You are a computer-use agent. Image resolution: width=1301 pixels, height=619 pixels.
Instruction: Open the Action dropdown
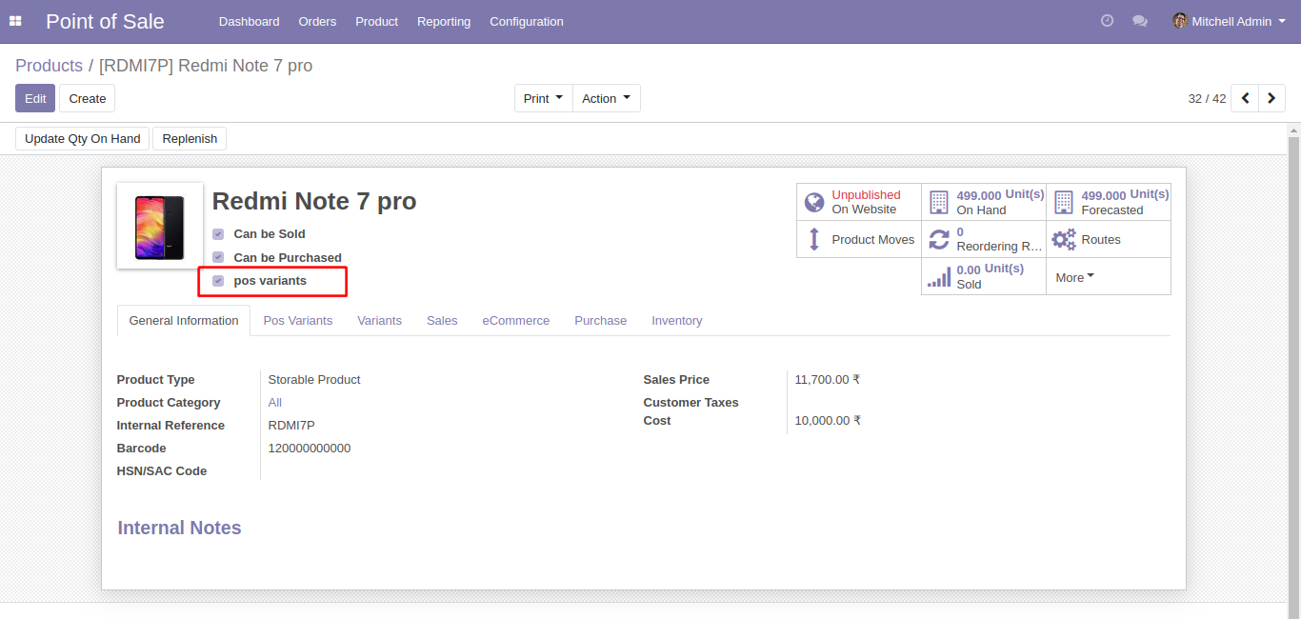607,98
